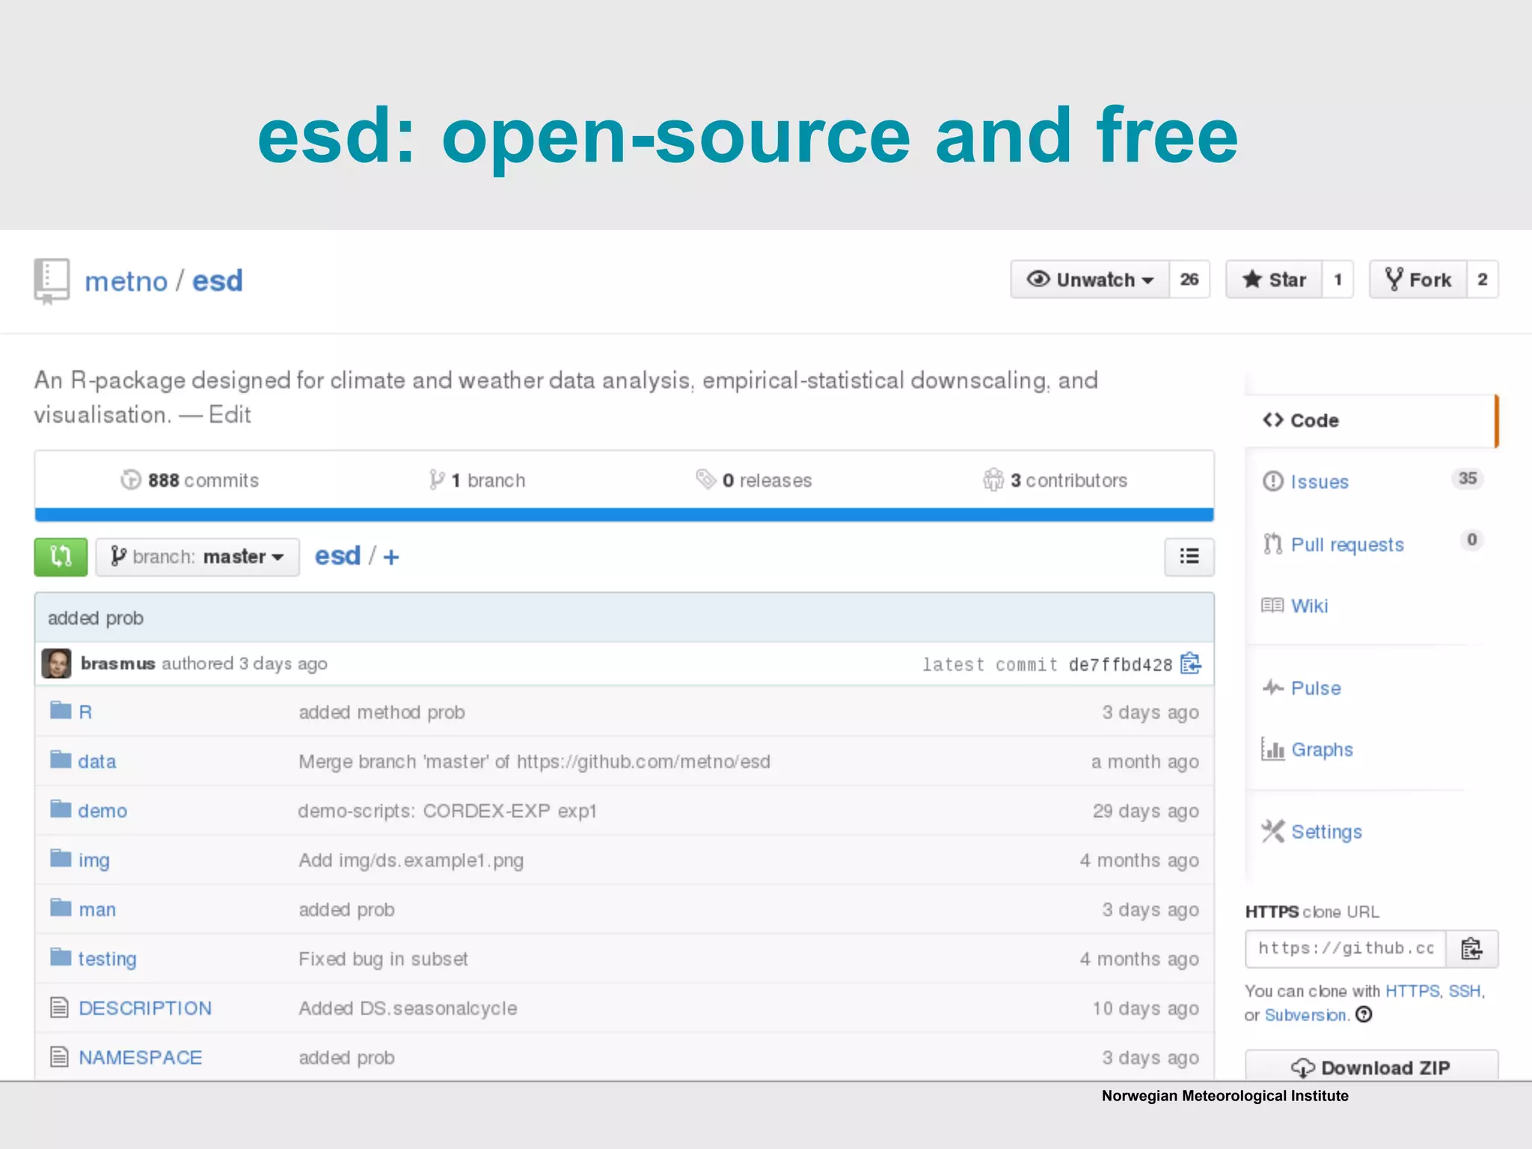The width and height of the screenshot is (1532, 1149).
Task: Click the file icon of the DESCRIPTION row
Action: (59, 1008)
